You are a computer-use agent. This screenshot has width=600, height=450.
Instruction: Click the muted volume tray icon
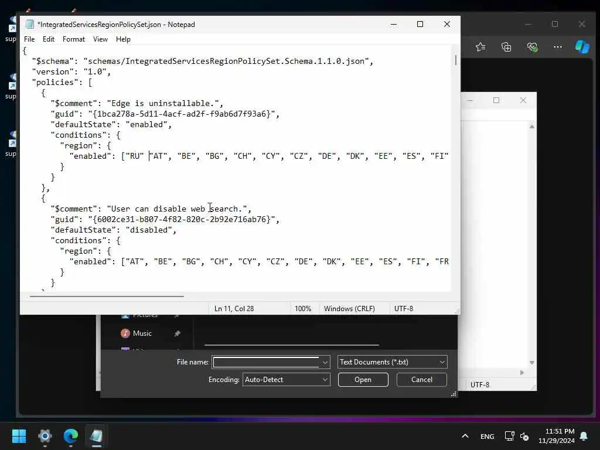click(x=524, y=436)
